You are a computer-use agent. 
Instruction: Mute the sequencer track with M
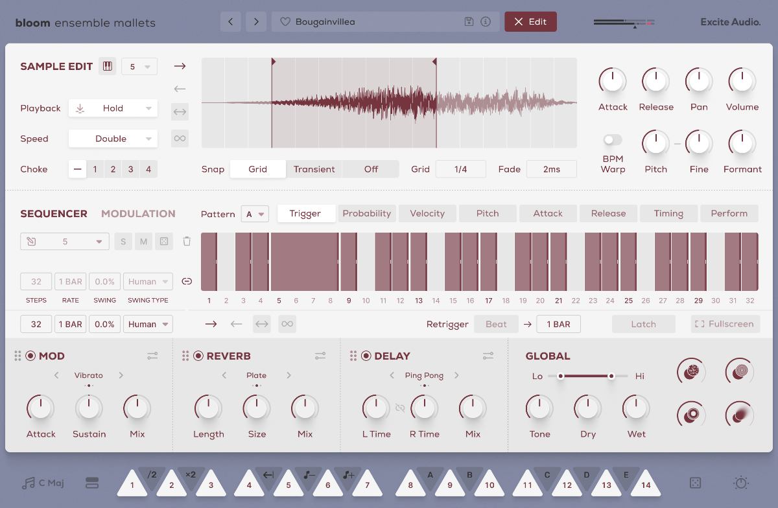[143, 241]
